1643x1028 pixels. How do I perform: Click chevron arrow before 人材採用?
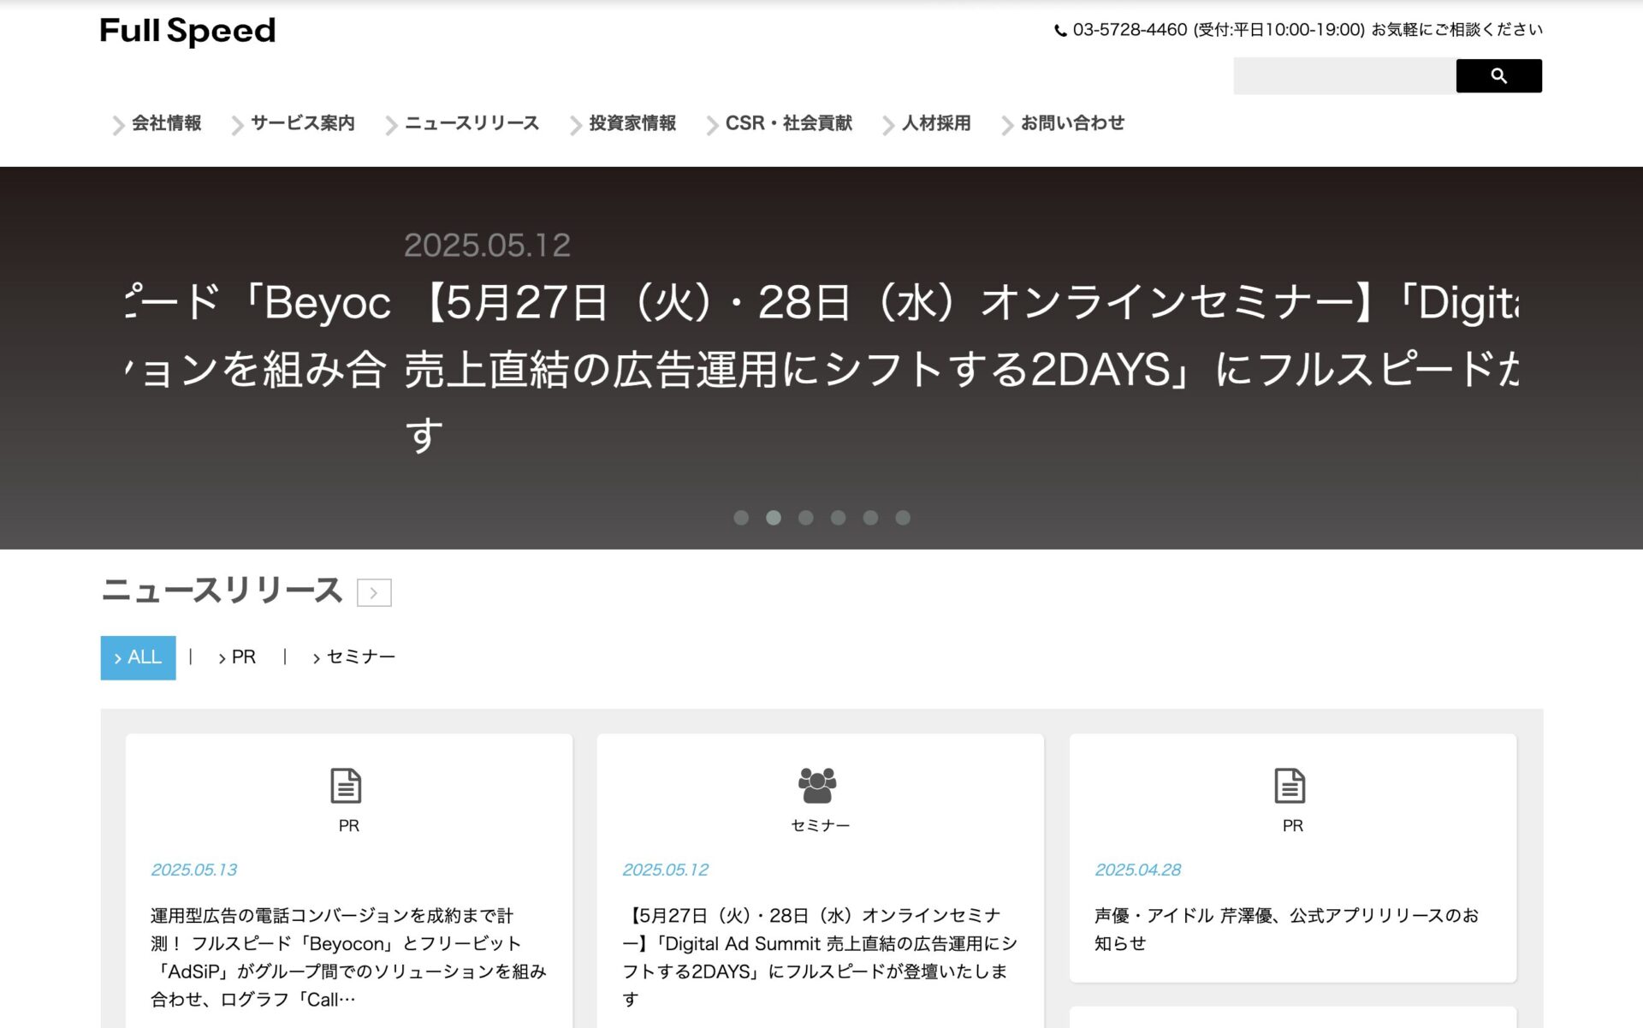[888, 126]
